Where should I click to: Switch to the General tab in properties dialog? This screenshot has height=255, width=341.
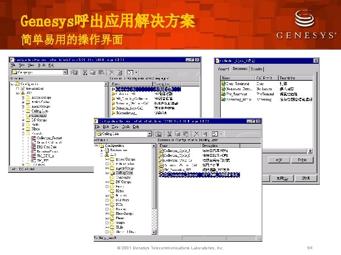(x=224, y=69)
